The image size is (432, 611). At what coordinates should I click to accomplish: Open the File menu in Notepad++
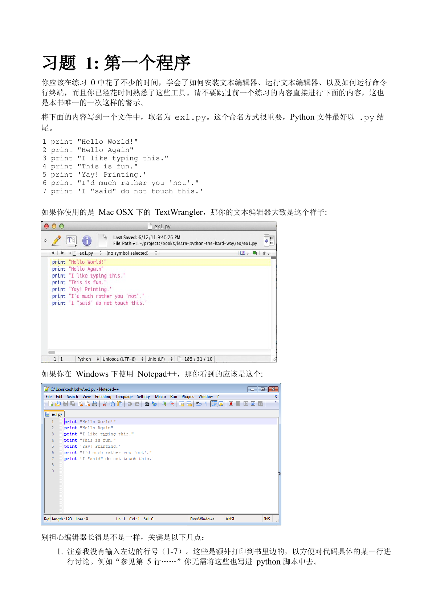pyautogui.click(x=49, y=397)
